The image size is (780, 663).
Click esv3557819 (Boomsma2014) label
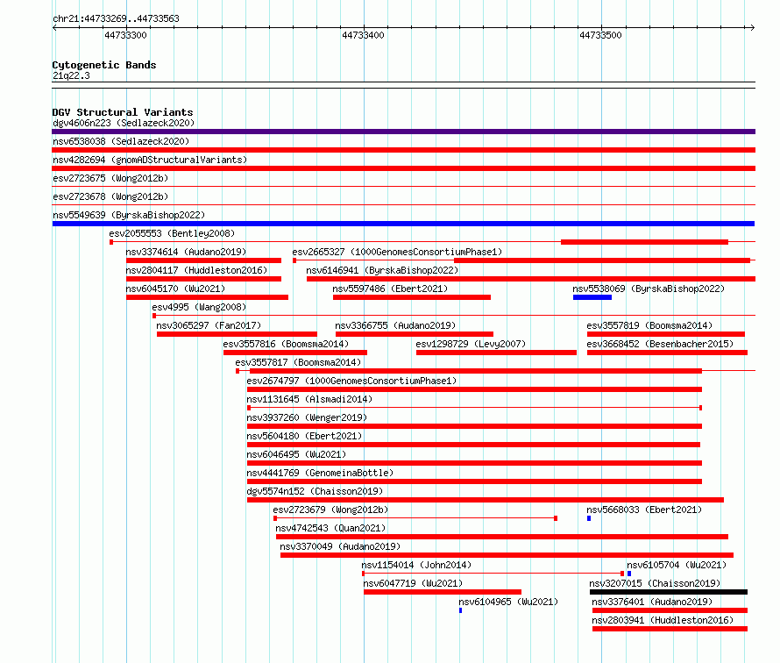649,325
